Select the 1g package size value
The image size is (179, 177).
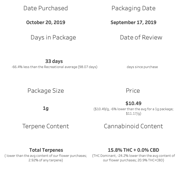pyautogui.click(x=46, y=108)
